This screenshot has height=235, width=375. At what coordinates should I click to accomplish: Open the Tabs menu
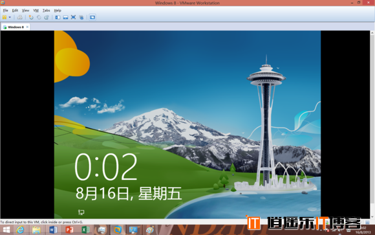pyautogui.click(x=47, y=10)
